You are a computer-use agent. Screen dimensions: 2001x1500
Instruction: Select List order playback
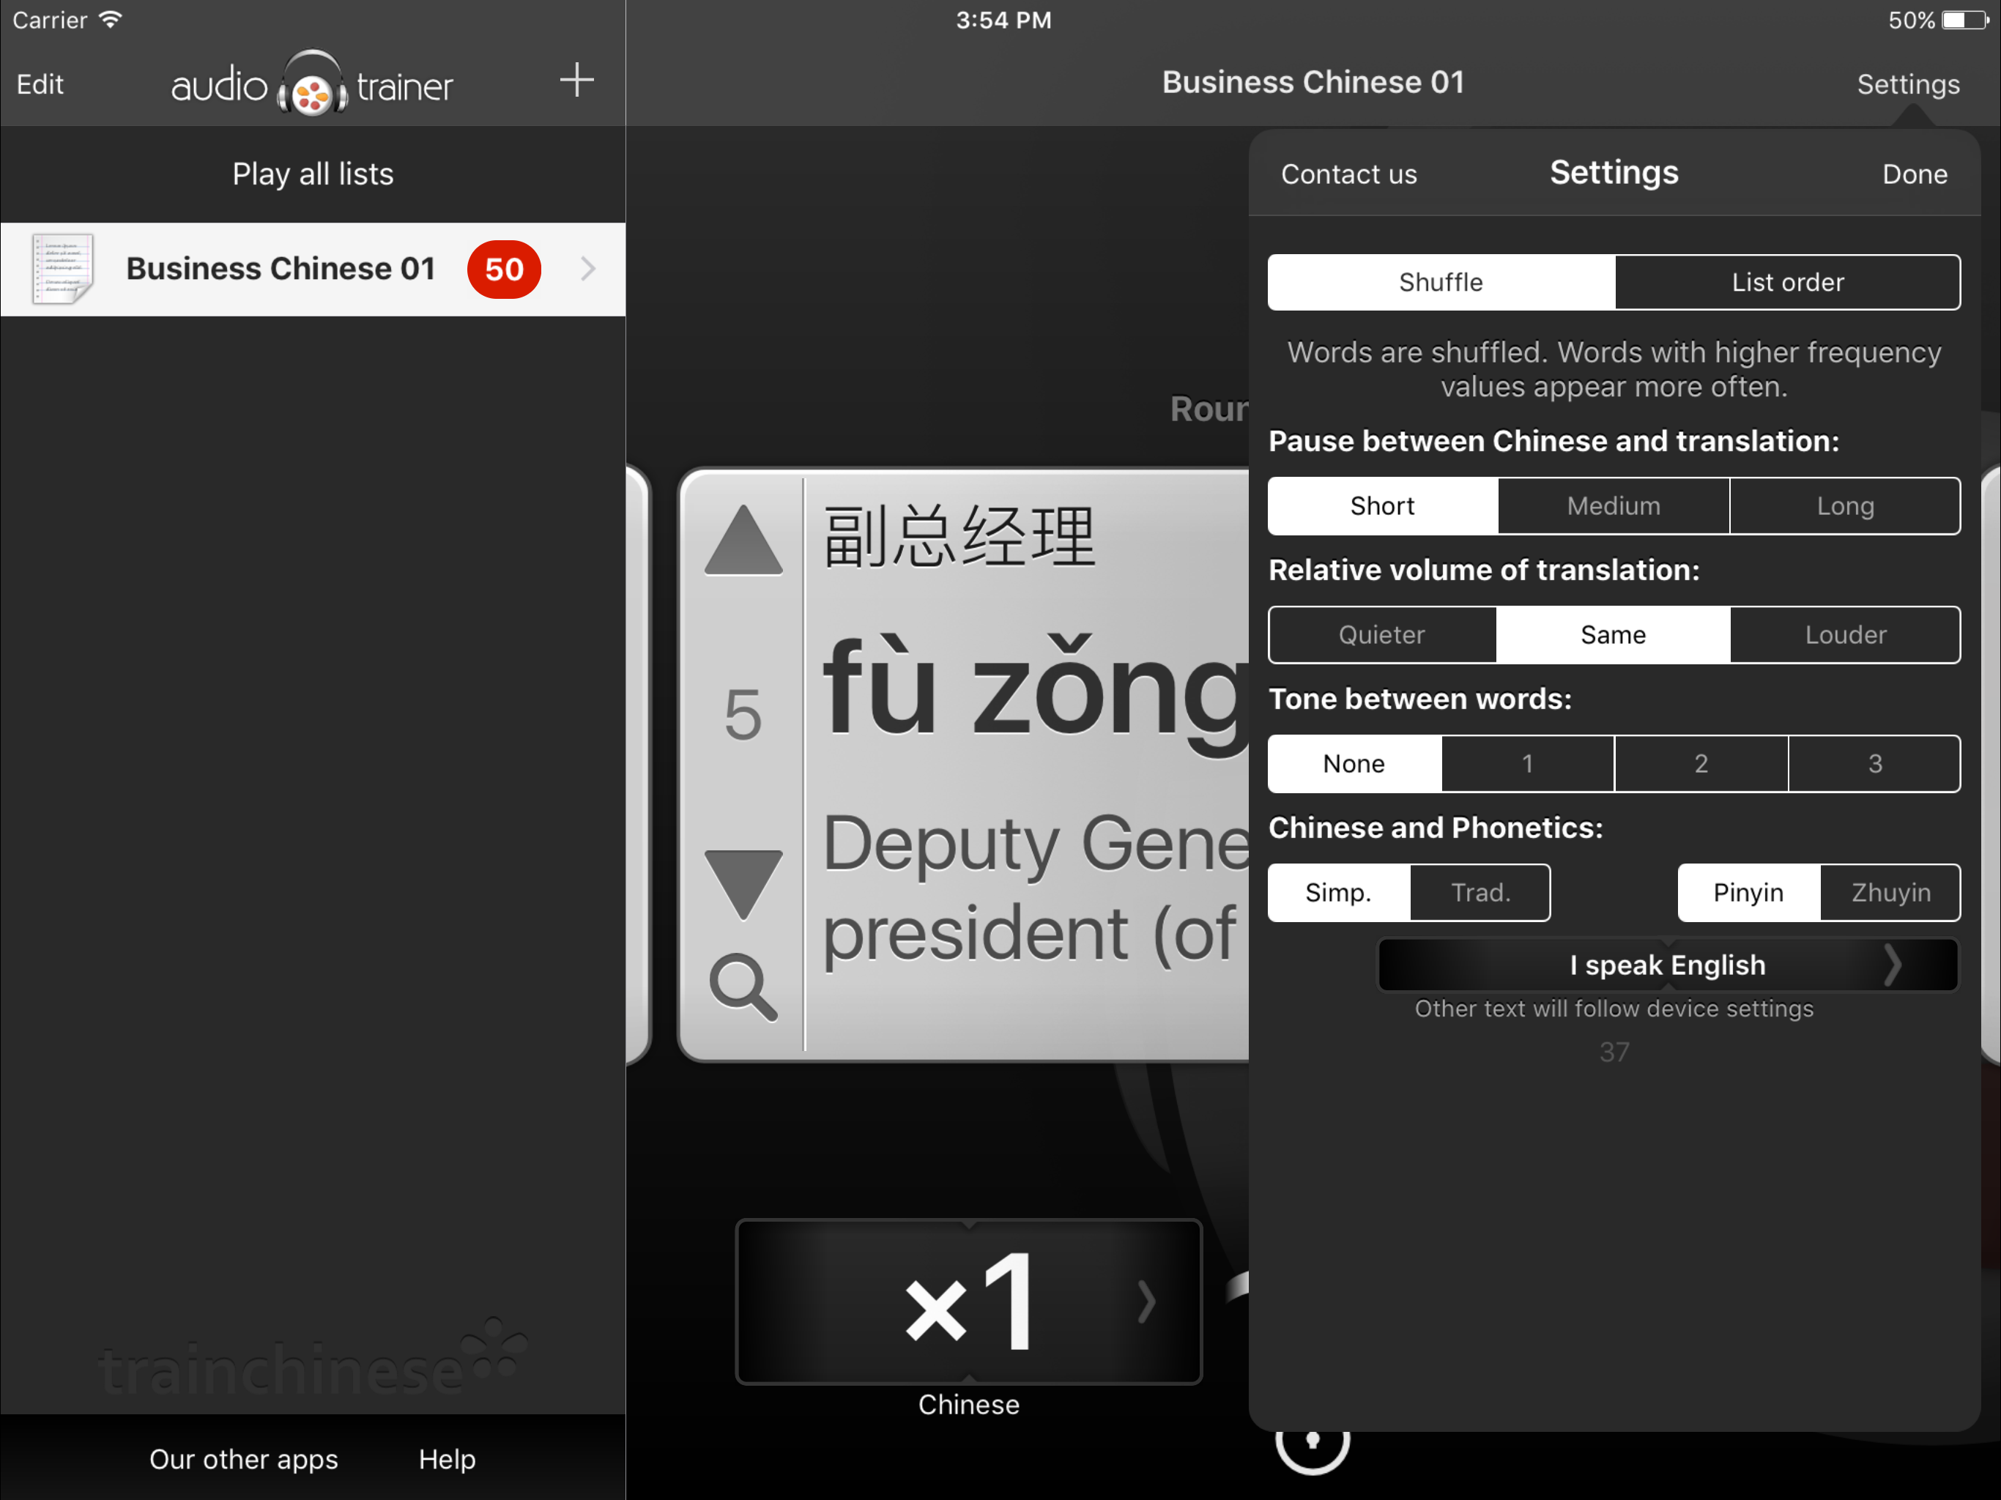pos(1788,282)
